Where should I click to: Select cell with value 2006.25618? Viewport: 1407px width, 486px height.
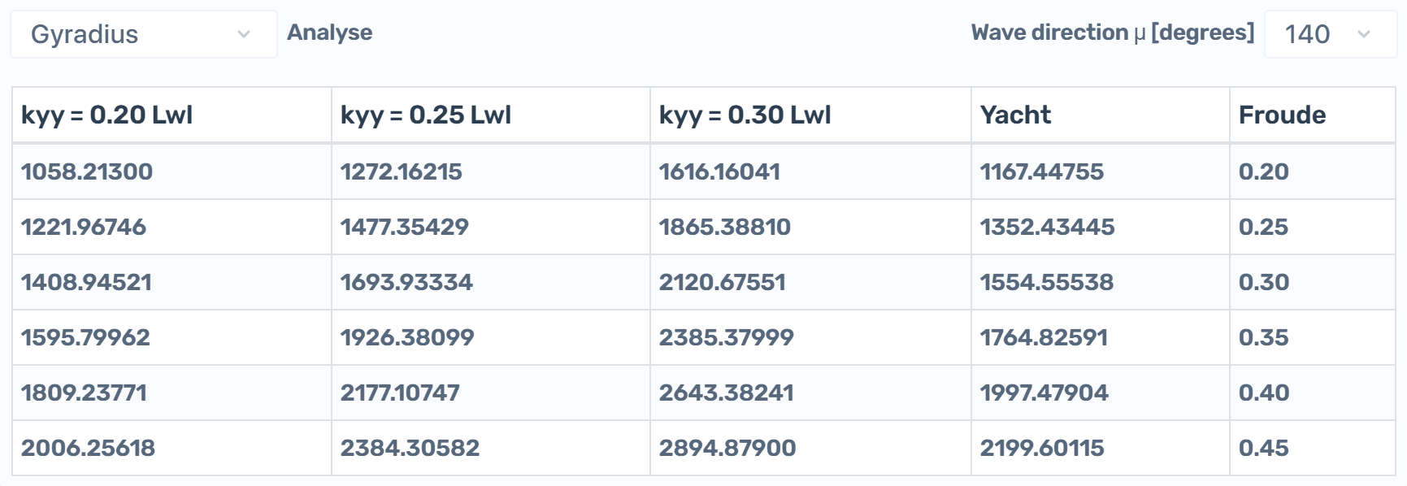(172, 448)
